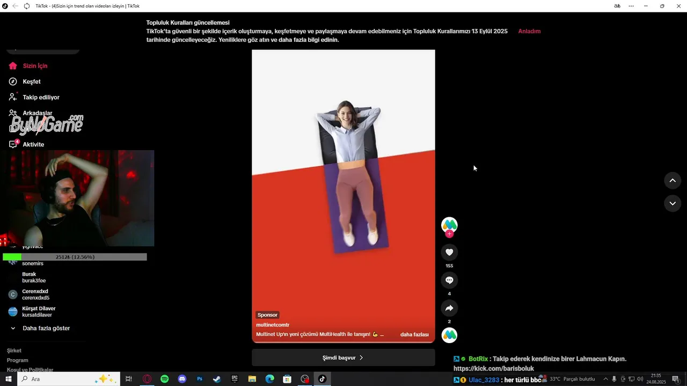Like the video with the heart icon
The height and width of the screenshot is (386, 687).
coord(449,252)
